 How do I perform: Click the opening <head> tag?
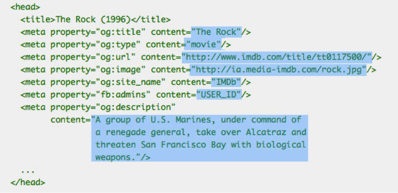click(25, 7)
